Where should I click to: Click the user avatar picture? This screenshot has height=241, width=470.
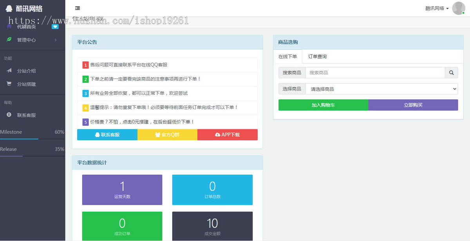458,8
